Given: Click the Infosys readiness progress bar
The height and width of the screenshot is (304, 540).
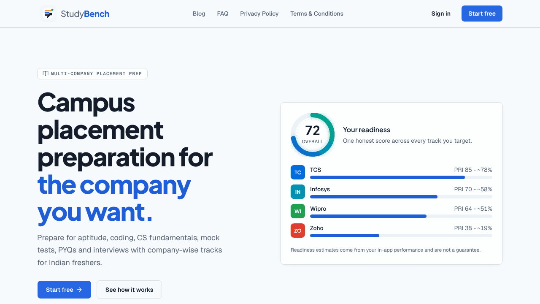Looking at the screenshot, I should pyautogui.click(x=401, y=197).
